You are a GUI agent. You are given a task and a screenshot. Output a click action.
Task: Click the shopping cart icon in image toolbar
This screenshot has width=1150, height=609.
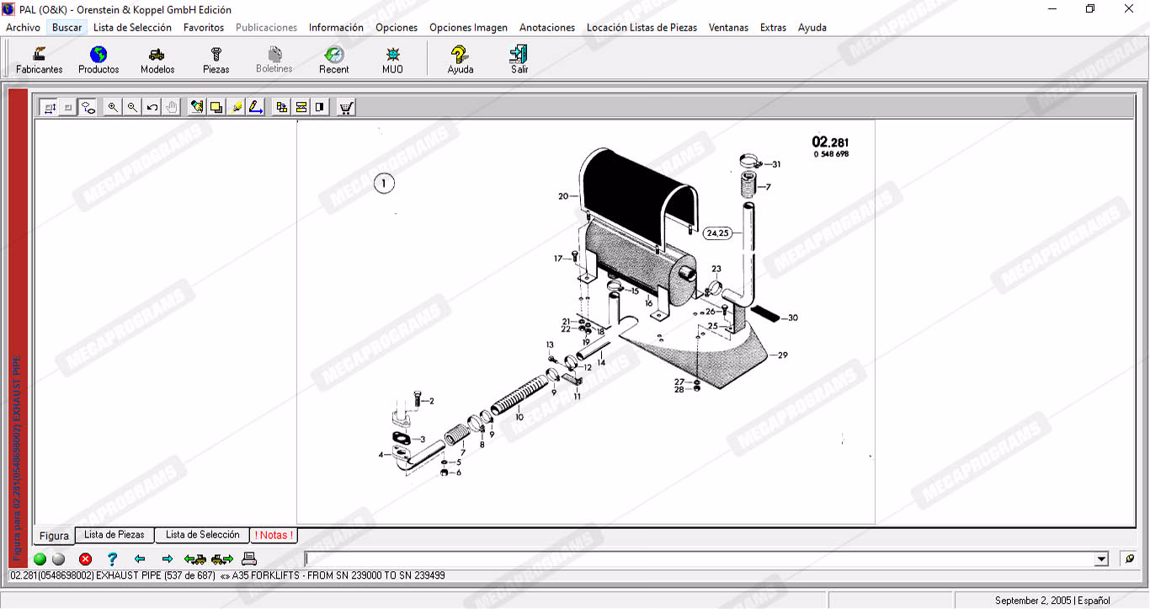point(346,107)
